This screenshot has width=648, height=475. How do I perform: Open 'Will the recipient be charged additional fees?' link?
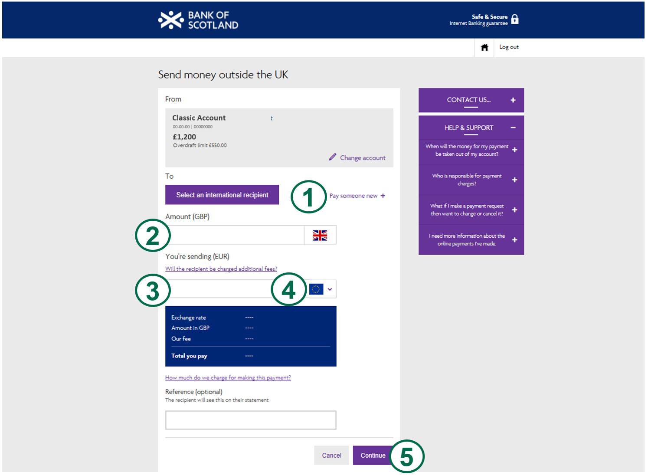click(221, 269)
